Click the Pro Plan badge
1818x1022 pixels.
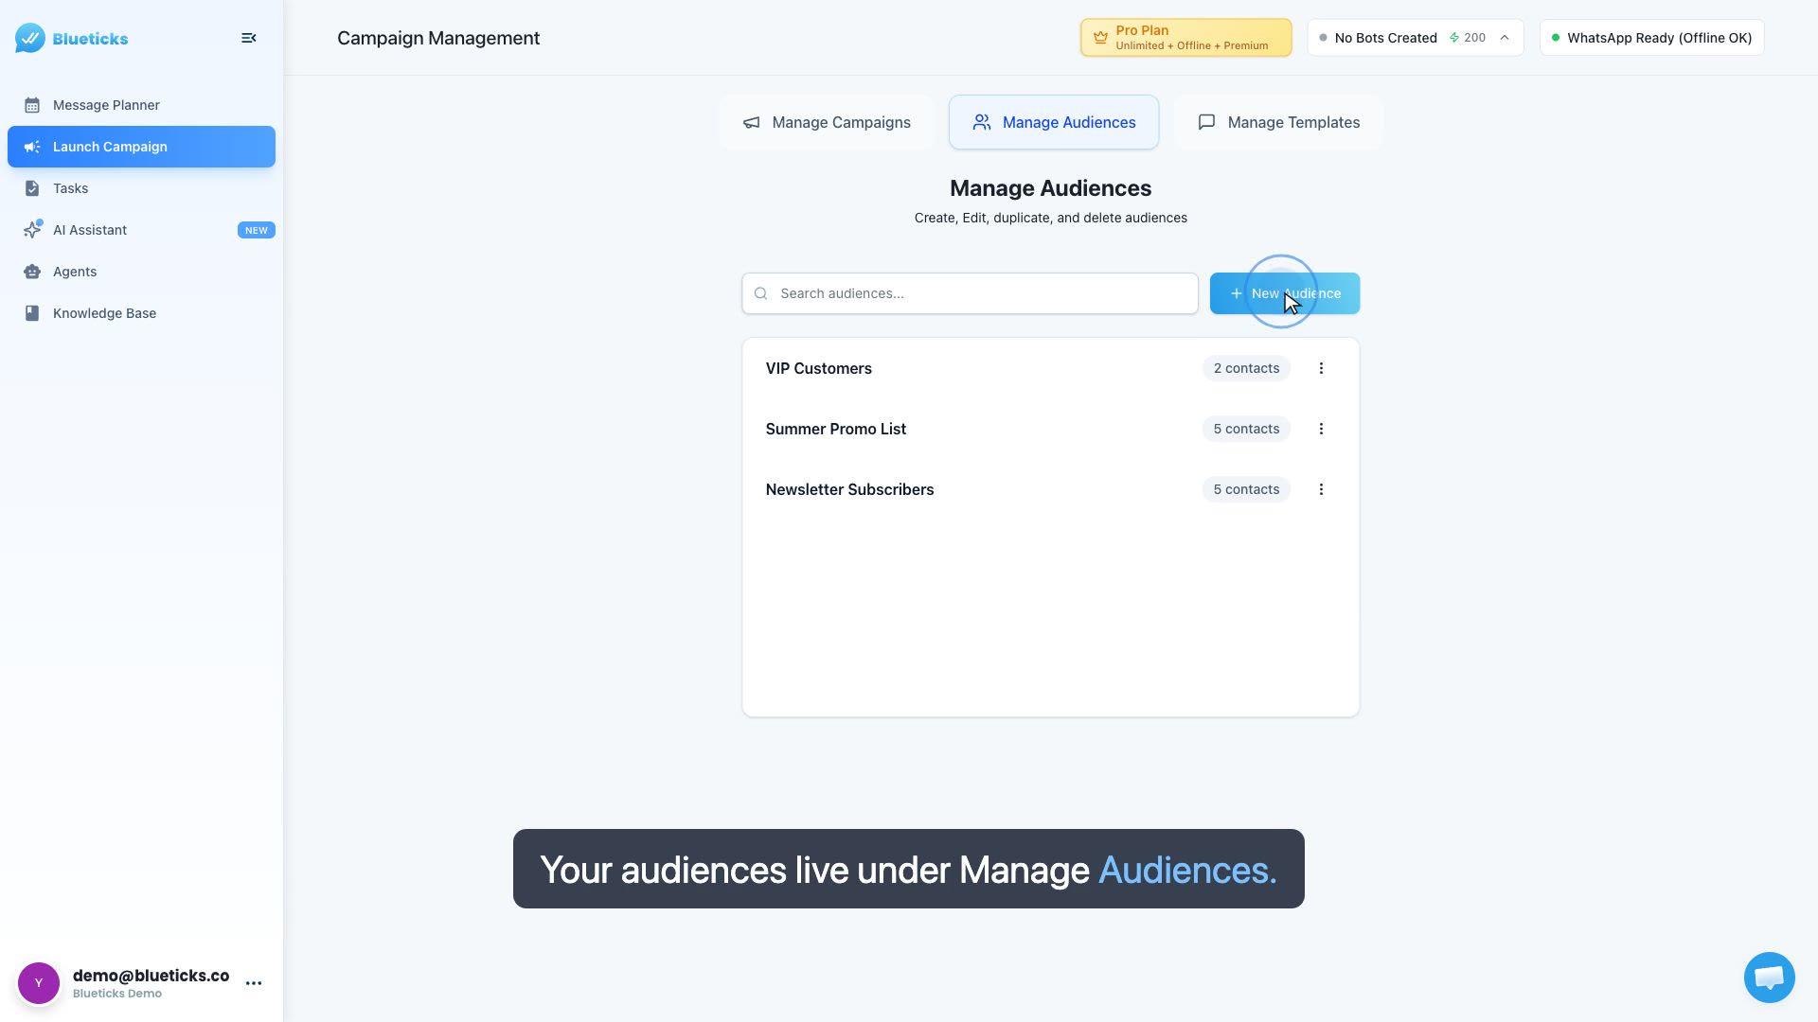point(1185,38)
